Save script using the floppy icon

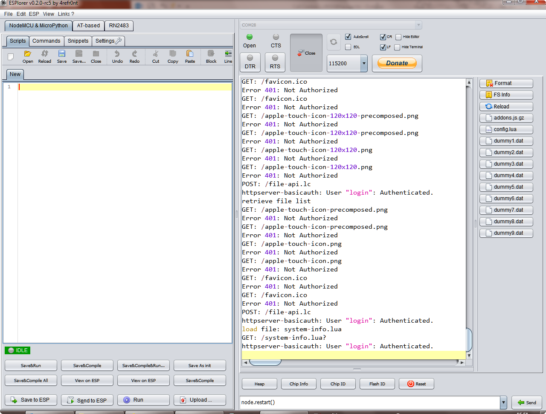pos(62,56)
